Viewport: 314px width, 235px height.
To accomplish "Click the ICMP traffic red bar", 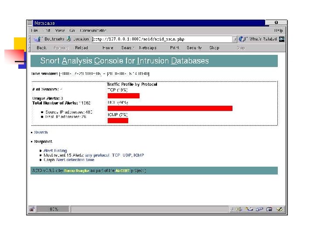I will pos(118,121).
